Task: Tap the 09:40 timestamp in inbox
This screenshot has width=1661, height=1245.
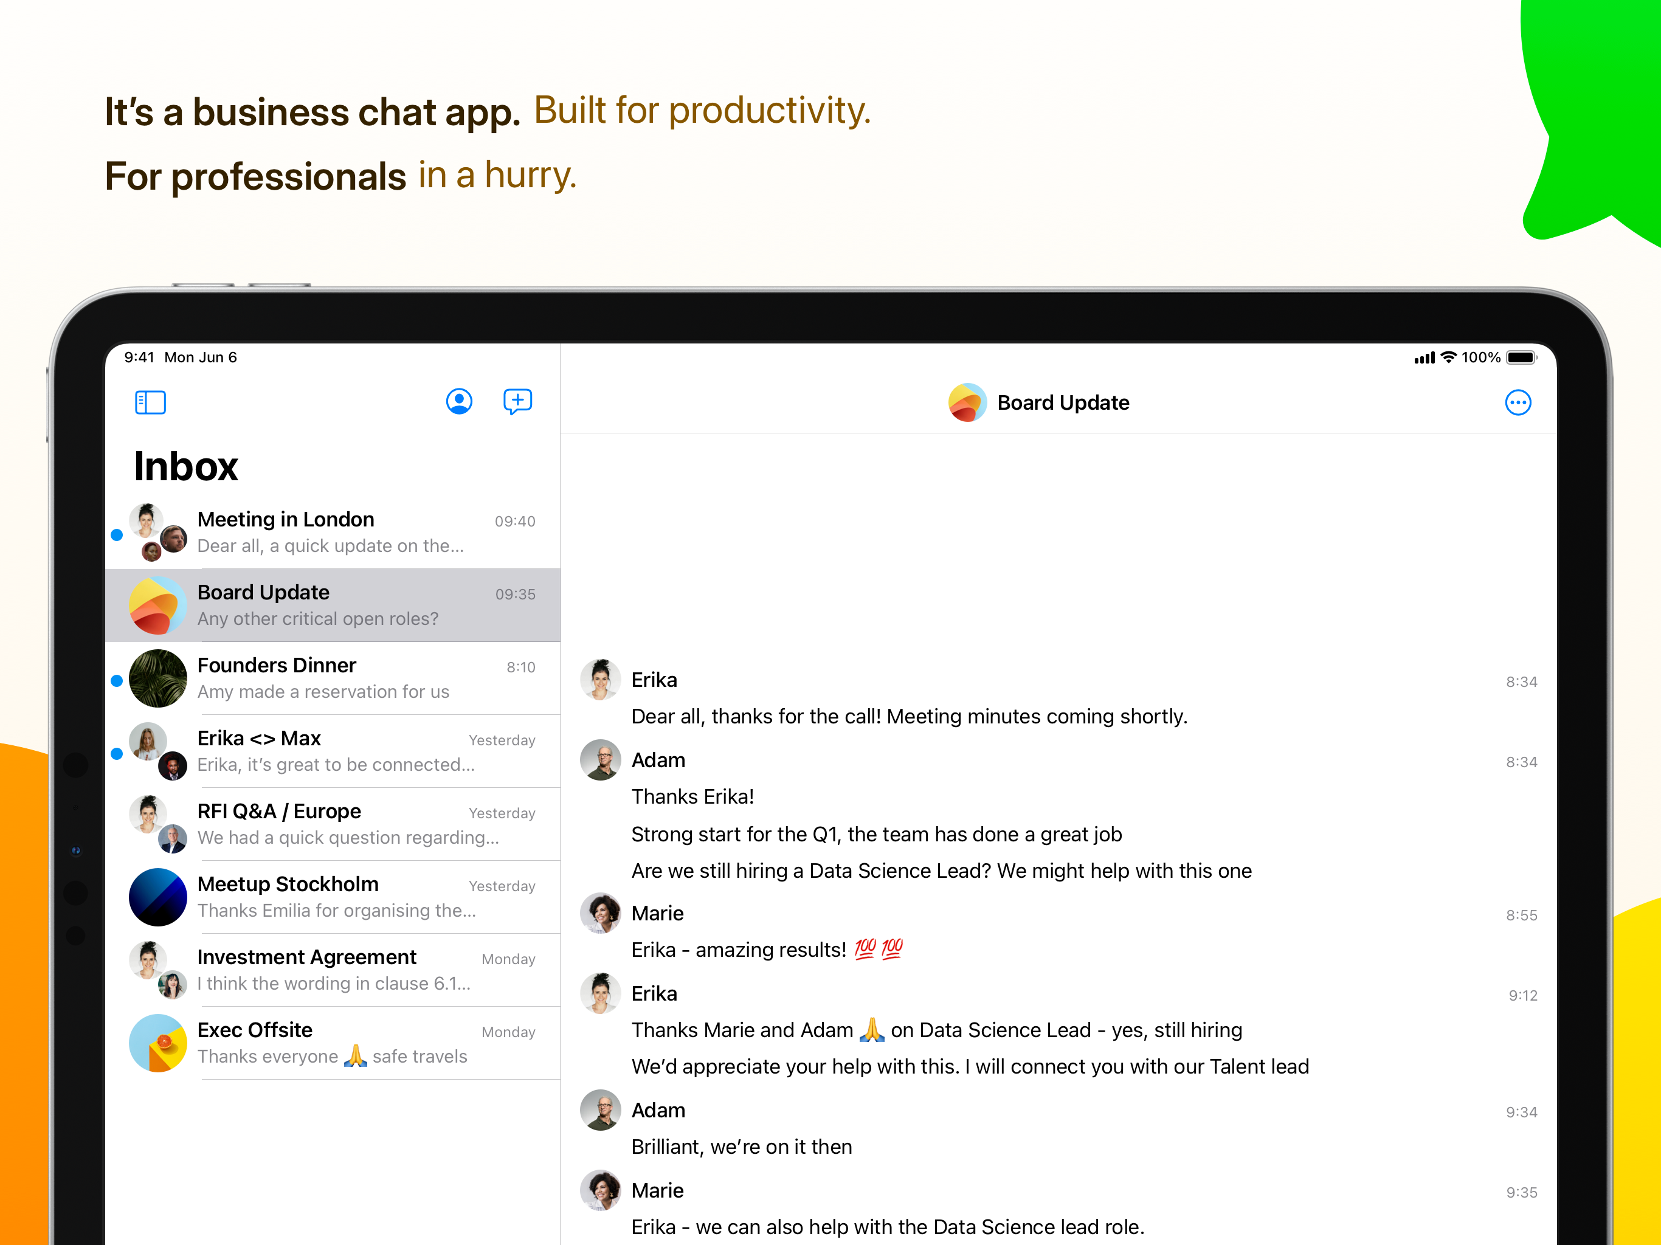Action: tap(514, 521)
